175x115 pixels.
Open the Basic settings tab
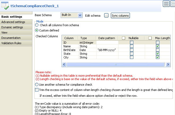[16, 17]
